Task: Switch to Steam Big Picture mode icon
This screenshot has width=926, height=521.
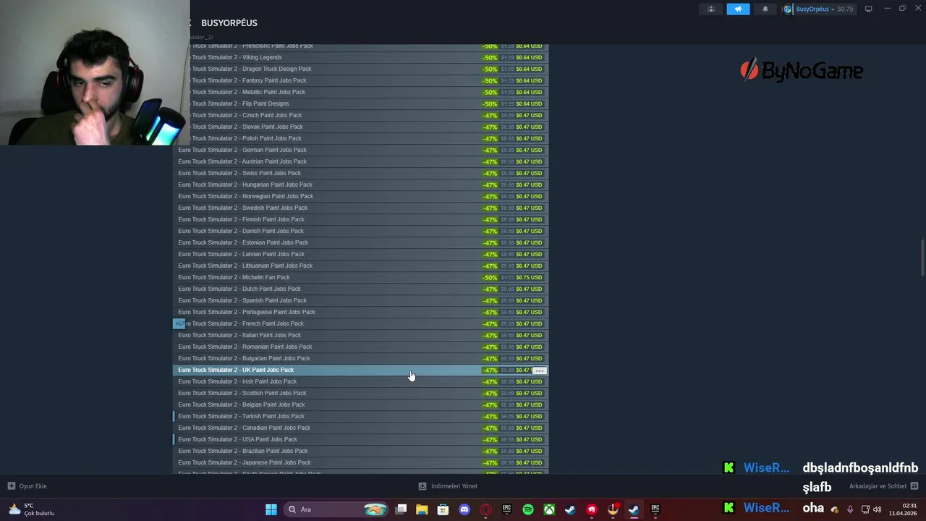Action: coord(869,9)
